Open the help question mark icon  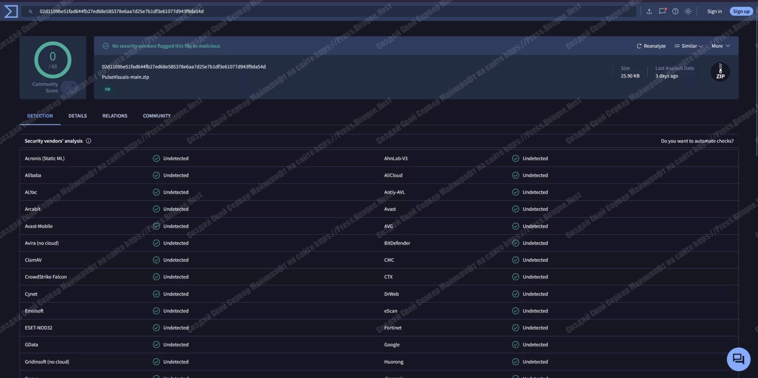(x=675, y=11)
